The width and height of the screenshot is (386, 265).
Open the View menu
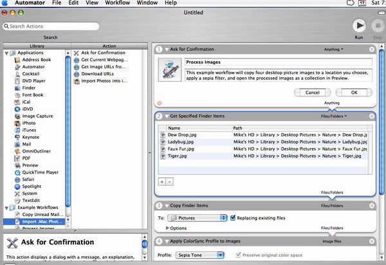[92, 3]
